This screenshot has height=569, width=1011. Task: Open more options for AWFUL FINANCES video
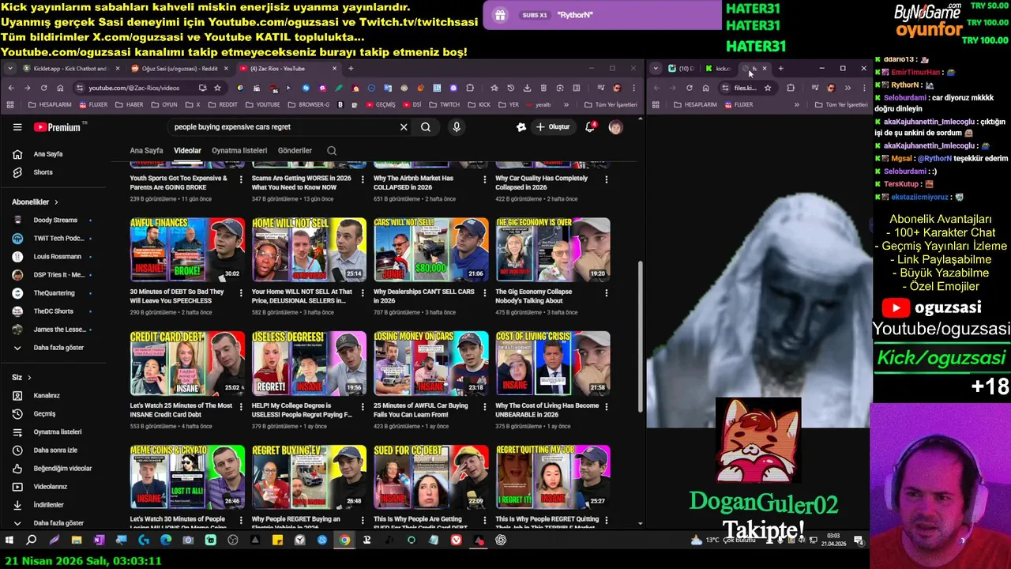(x=240, y=293)
